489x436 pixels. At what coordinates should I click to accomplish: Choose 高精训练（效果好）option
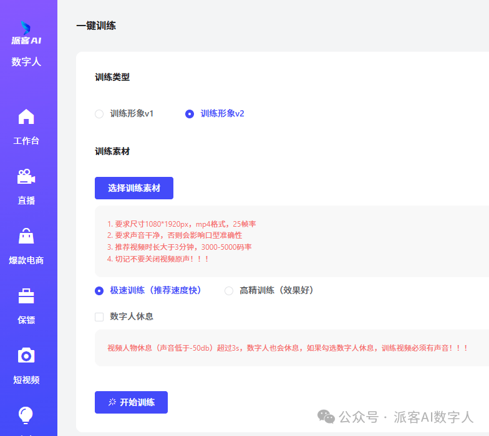(x=229, y=291)
